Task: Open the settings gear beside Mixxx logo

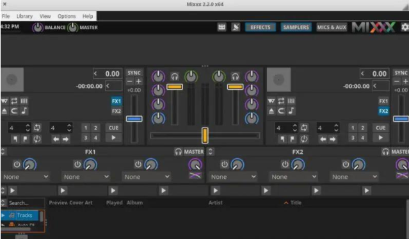Action: (x=405, y=27)
